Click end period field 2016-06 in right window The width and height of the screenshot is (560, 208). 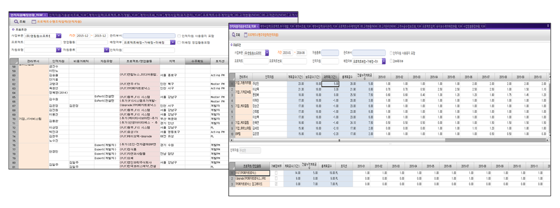click(x=301, y=53)
